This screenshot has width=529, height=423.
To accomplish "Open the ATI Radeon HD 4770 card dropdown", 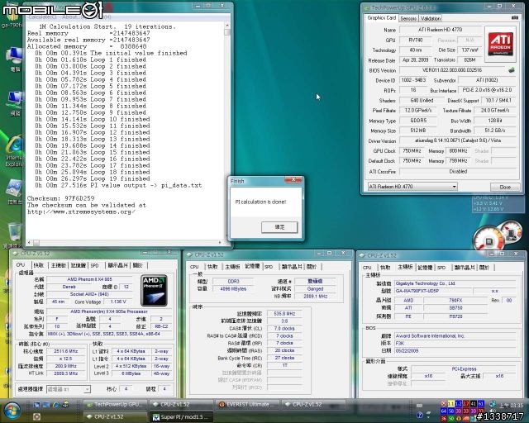I will click(412, 187).
